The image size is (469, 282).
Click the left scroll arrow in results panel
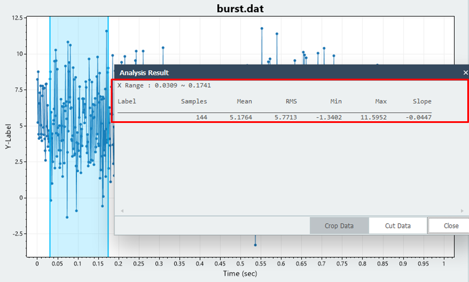[122, 211]
